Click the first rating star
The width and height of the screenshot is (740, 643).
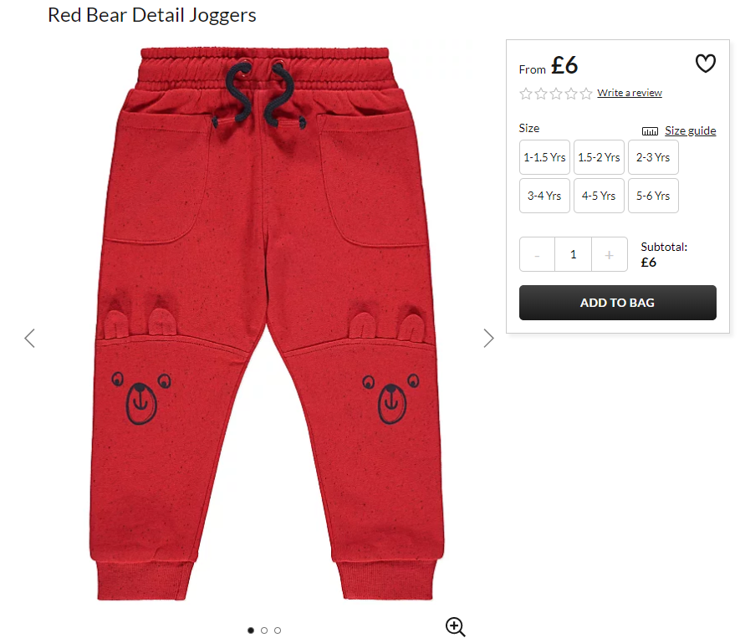pyautogui.click(x=525, y=94)
